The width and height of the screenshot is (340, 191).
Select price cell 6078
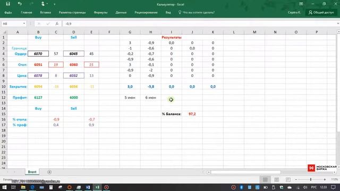click(38, 75)
